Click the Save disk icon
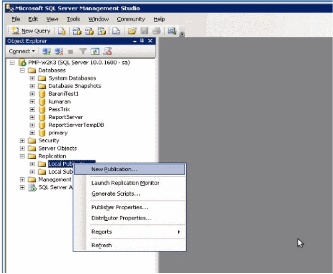This screenshot has height=274, width=333. (144, 31)
